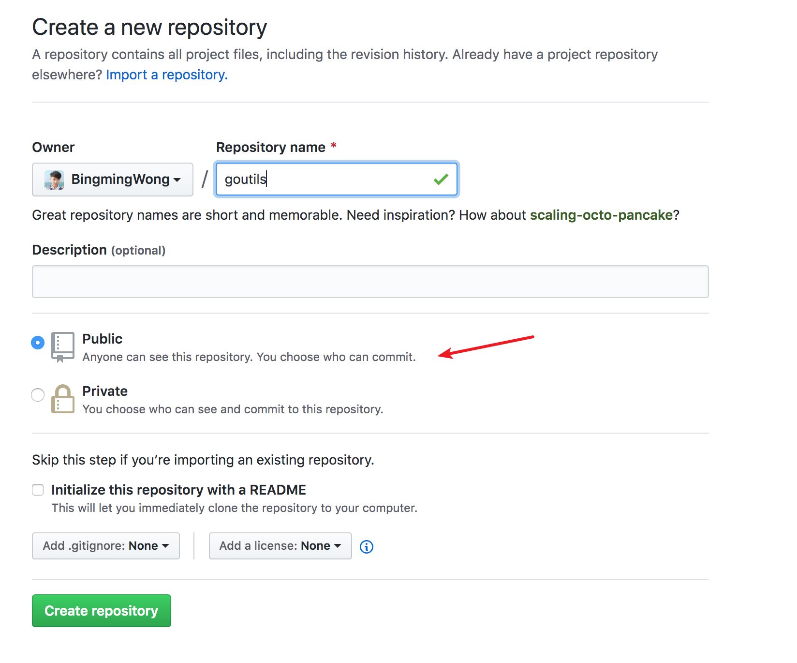Focus the Repository name input field
Screen dimensions: 797x663
point(324,180)
